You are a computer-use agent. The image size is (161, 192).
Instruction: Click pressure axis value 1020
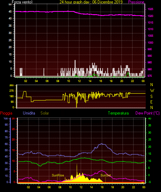(x=150, y=16)
